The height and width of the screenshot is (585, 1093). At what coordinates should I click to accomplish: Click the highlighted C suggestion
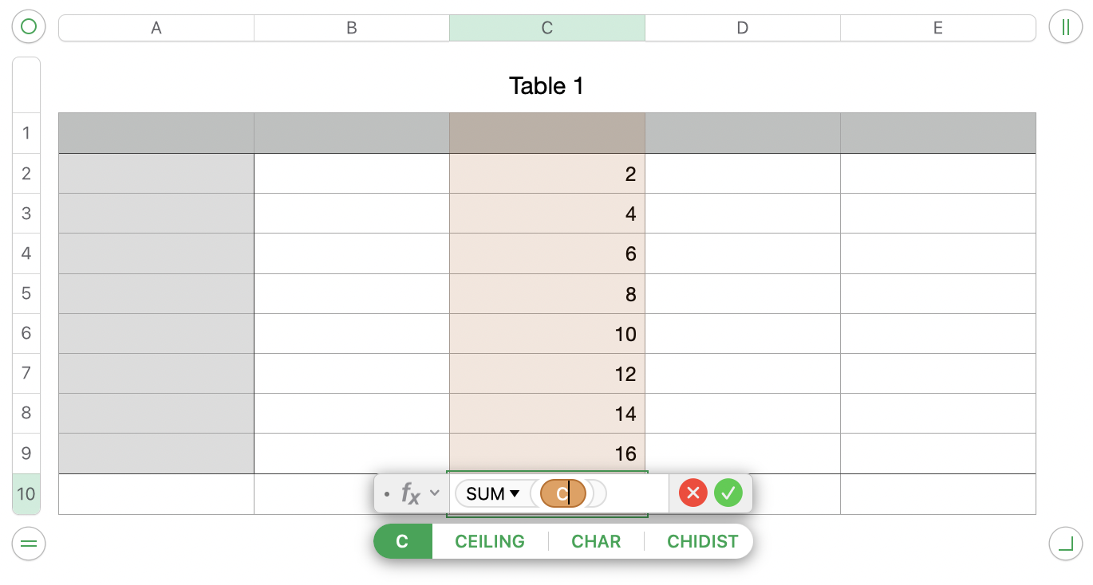(x=402, y=541)
